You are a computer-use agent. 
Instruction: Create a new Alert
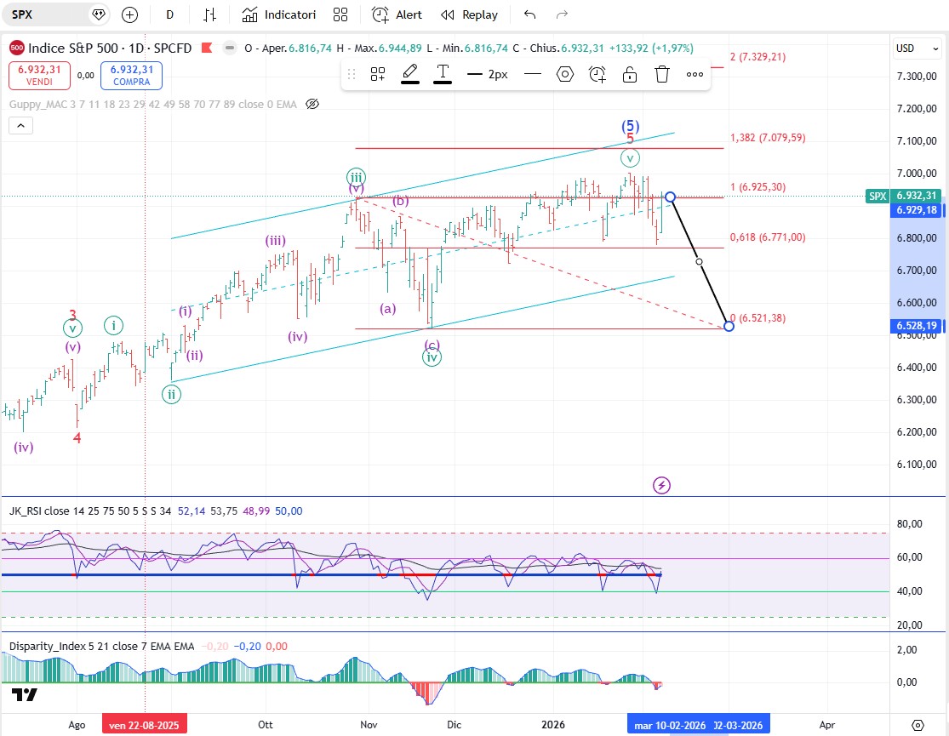click(397, 14)
